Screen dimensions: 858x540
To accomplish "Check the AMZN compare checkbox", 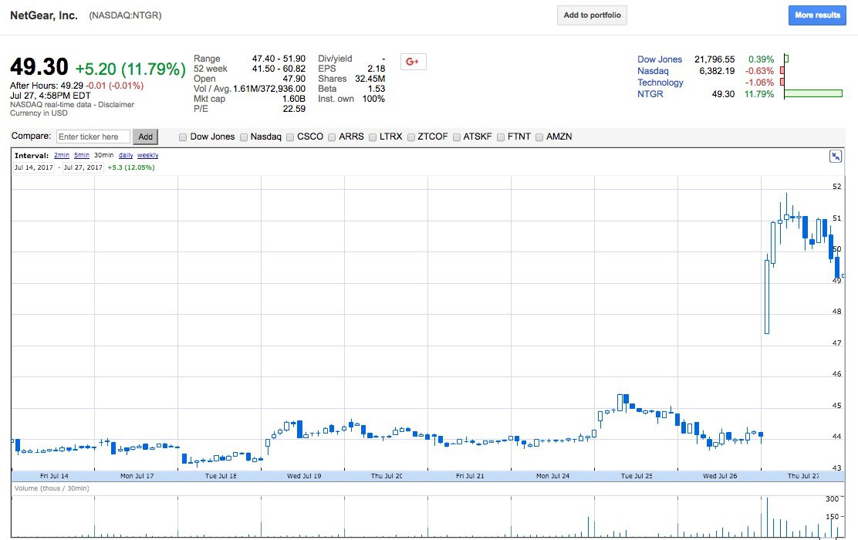I will pyautogui.click(x=539, y=137).
